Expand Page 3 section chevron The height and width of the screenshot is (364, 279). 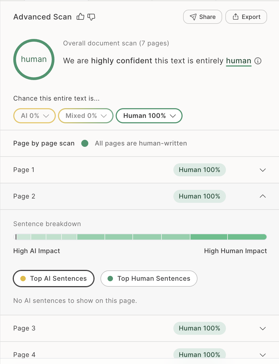pos(263,329)
